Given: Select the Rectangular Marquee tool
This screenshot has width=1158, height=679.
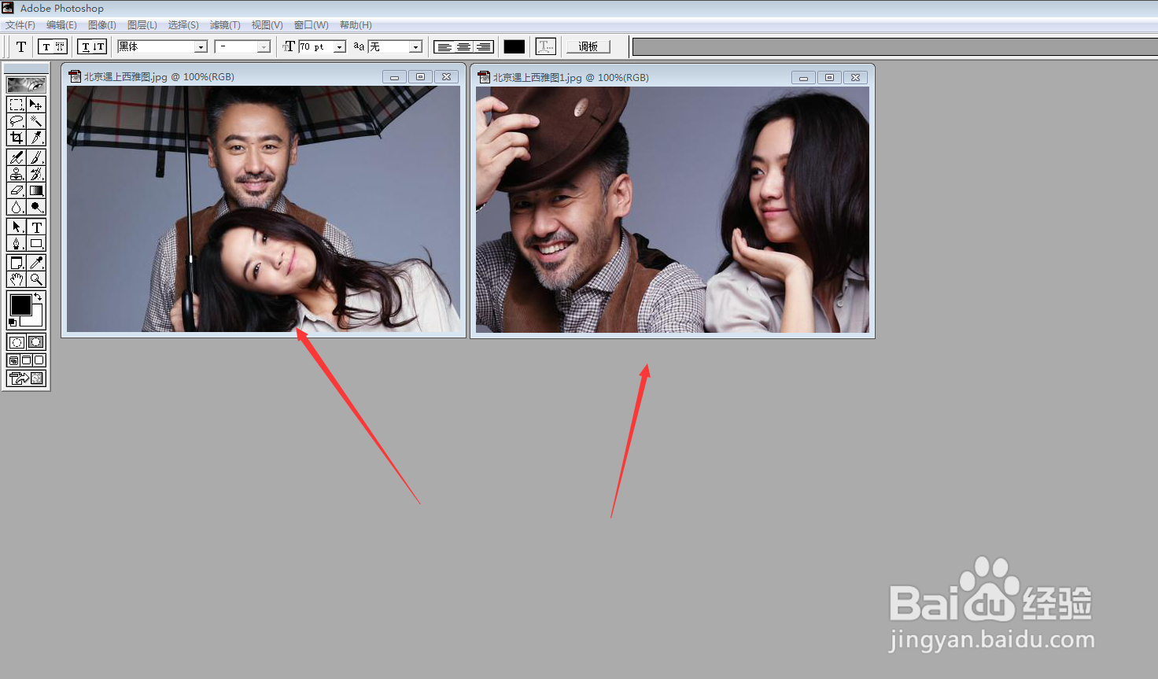Looking at the screenshot, I should point(17,105).
